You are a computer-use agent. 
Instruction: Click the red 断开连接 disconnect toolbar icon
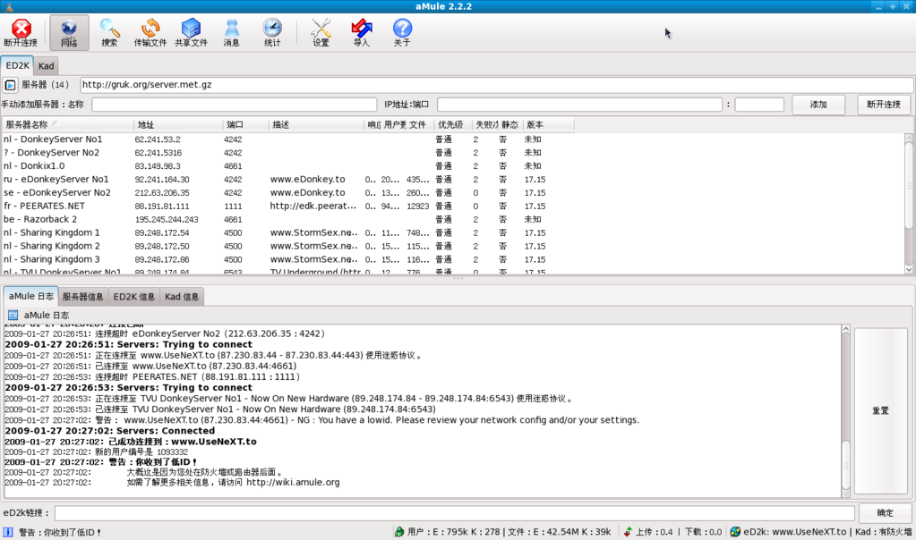tap(21, 33)
